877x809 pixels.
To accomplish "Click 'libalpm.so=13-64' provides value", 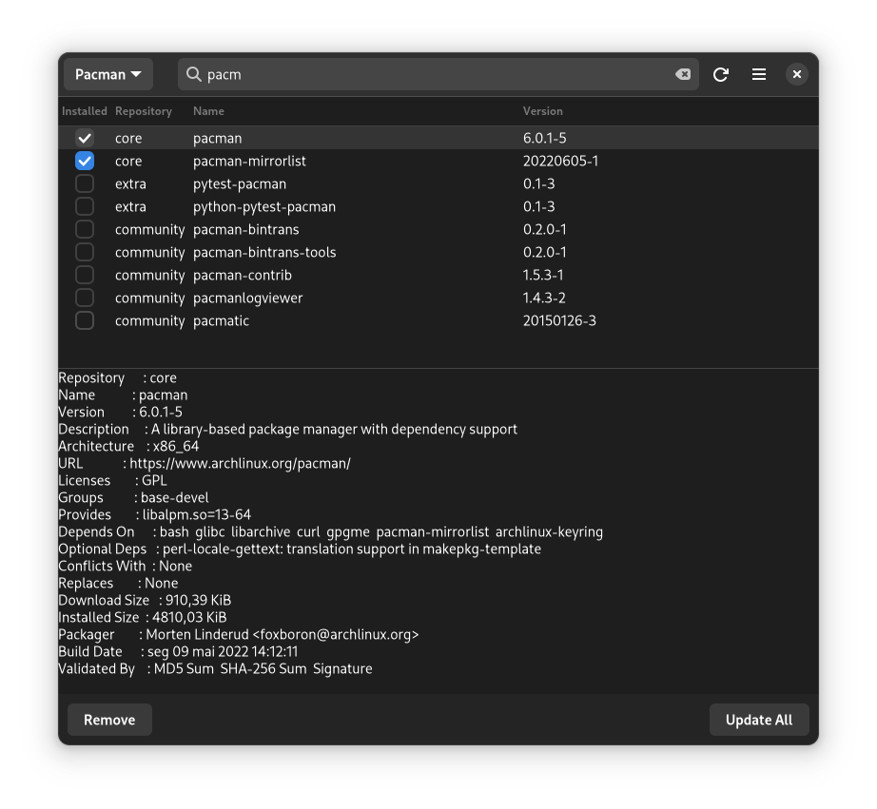I will tap(197, 515).
